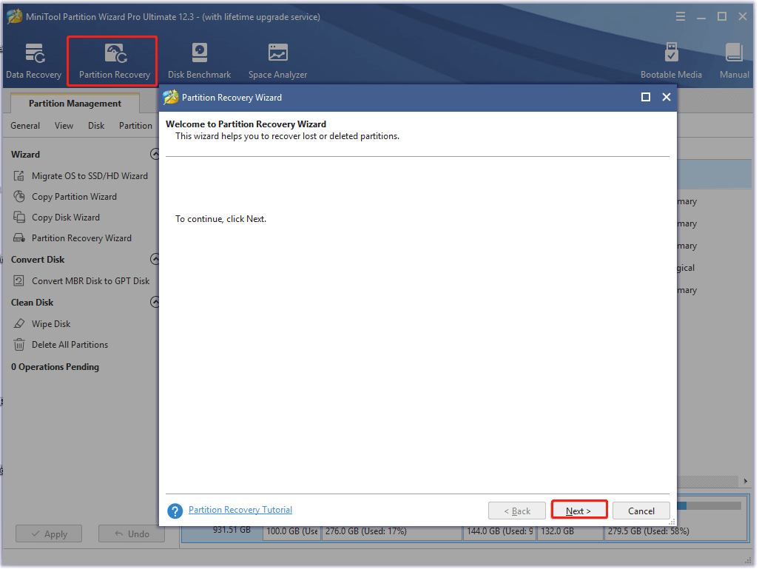Select the Partition Management tab
The image size is (759, 569).
tap(75, 104)
